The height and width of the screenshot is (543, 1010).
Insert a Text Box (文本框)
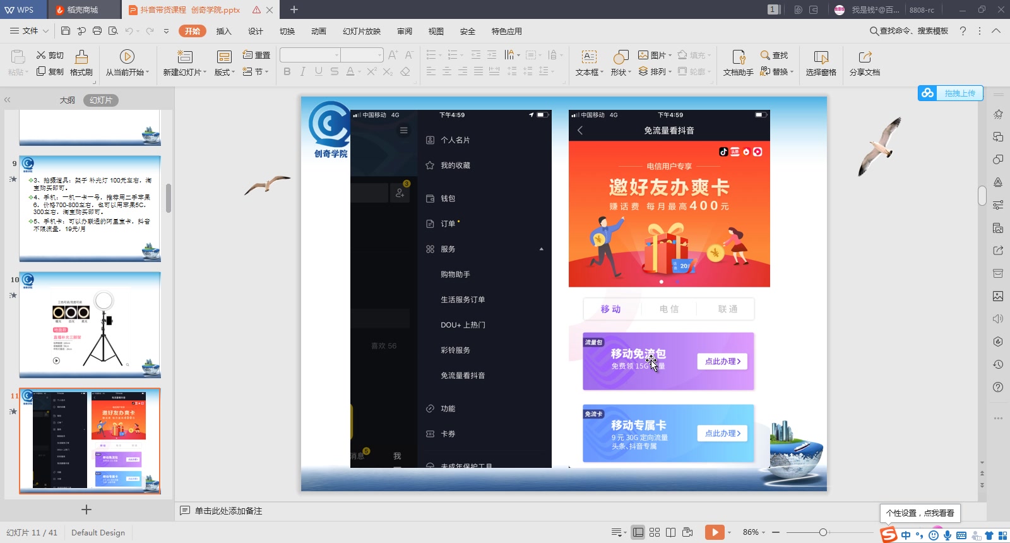click(x=589, y=63)
